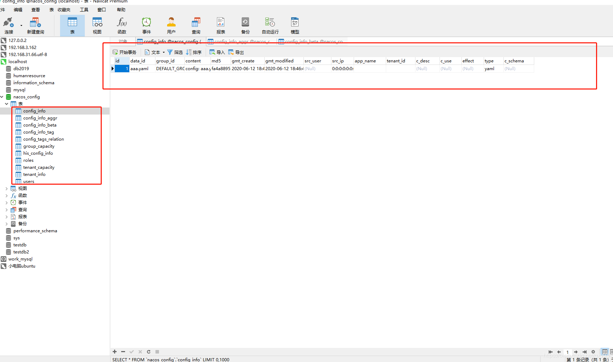Expand the 事件 events tree node
This screenshot has height=362, width=613.
(7, 203)
